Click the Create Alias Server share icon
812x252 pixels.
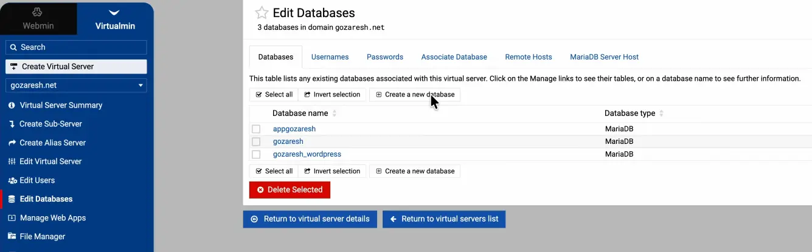[x=12, y=143]
